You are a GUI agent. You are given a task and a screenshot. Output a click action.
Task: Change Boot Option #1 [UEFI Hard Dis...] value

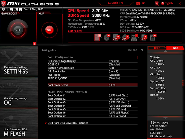click(x=119, y=95)
